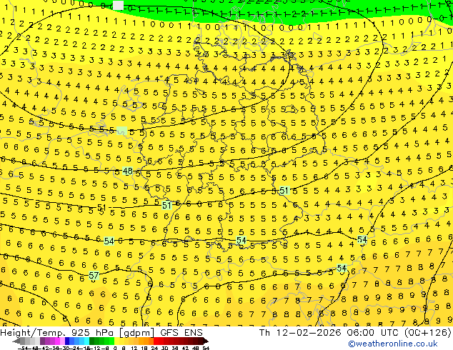Pick the bright red swatch in the color scale

coord(156,341)
